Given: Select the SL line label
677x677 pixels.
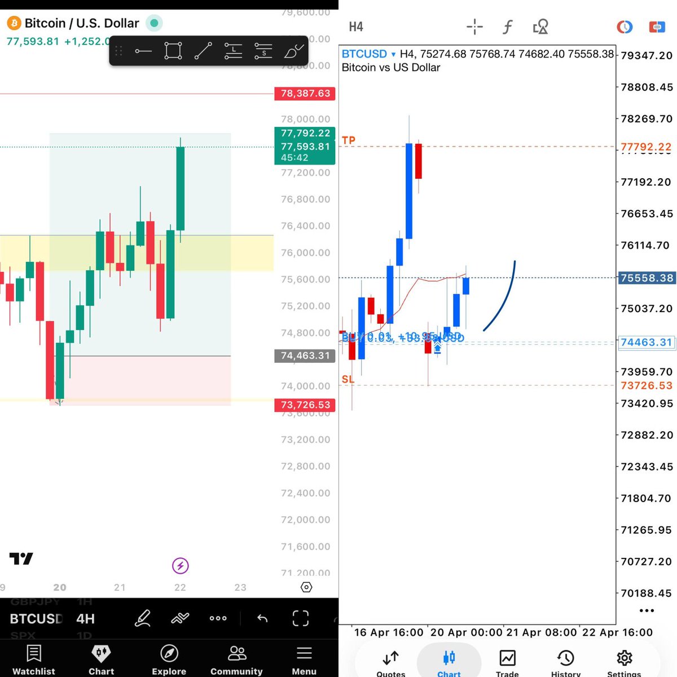Looking at the screenshot, I should [348, 379].
